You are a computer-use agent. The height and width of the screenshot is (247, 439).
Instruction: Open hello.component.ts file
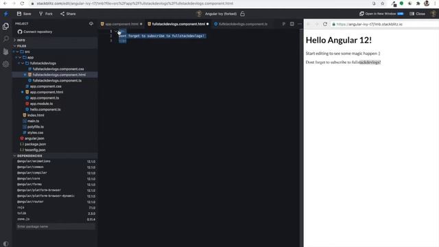coord(45,110)
